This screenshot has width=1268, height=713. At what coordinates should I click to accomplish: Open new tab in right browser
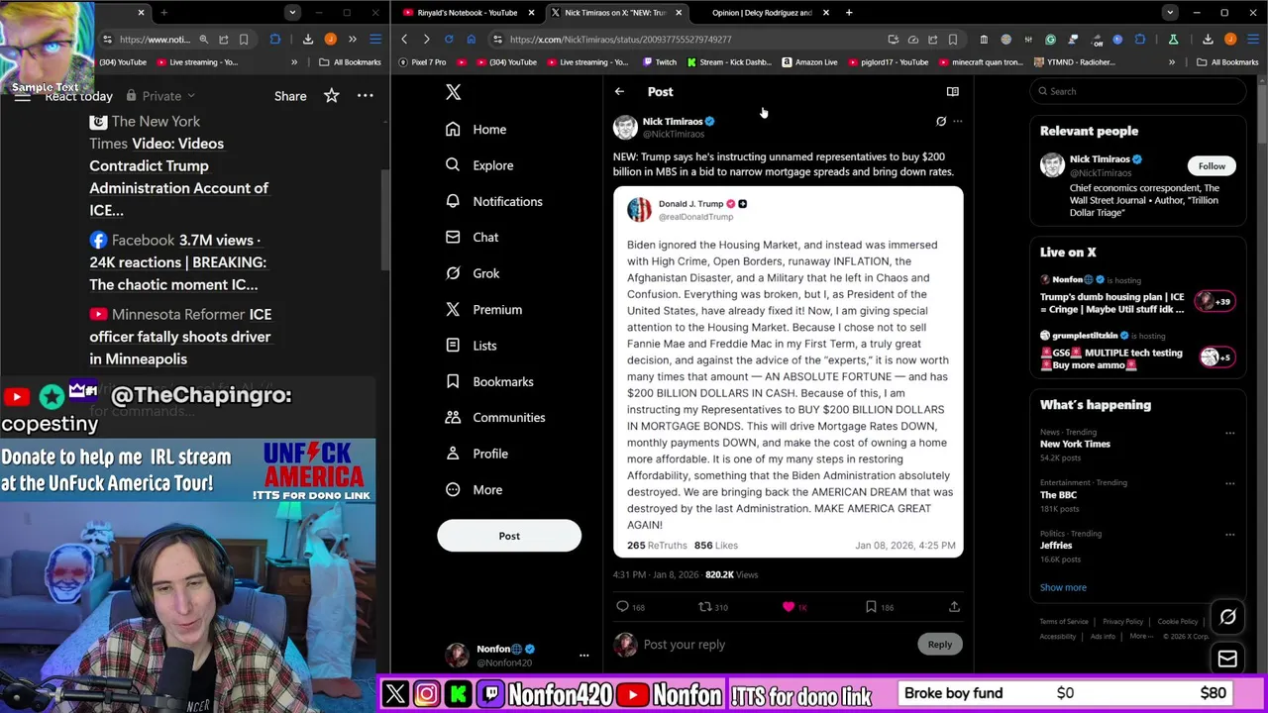click(849, 12)
